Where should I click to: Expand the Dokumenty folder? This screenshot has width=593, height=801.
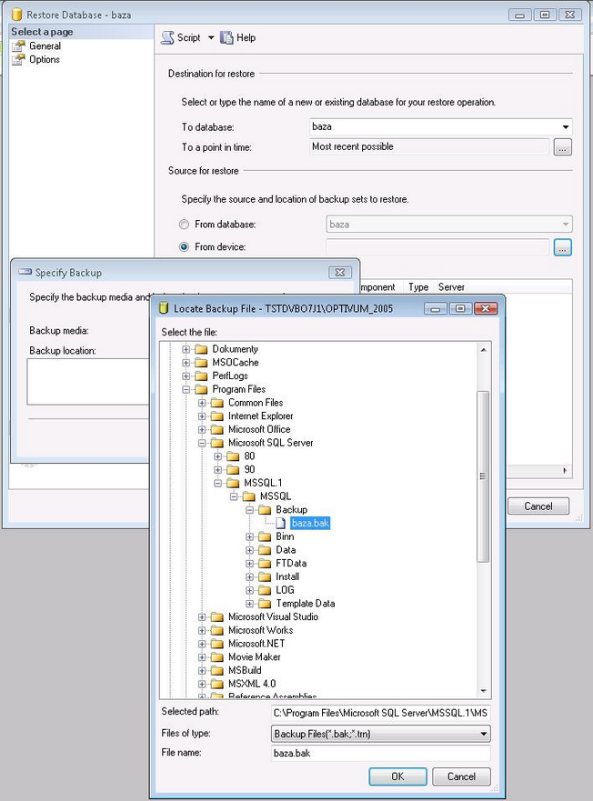(186, 349)
